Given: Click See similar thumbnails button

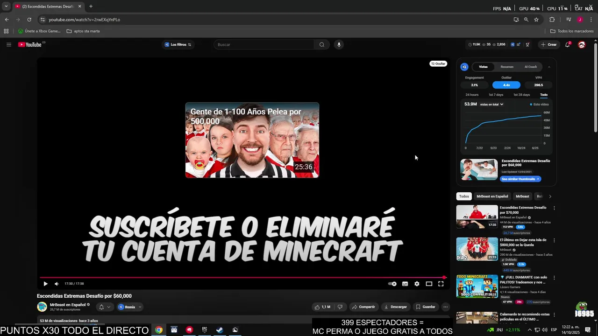Looking at the screenshot, I should 520,179.
